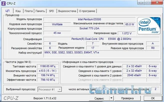The image size is (164, 102).
Task: Click the 1198.65 МГц clock value
Action: (x=48, y=66)
